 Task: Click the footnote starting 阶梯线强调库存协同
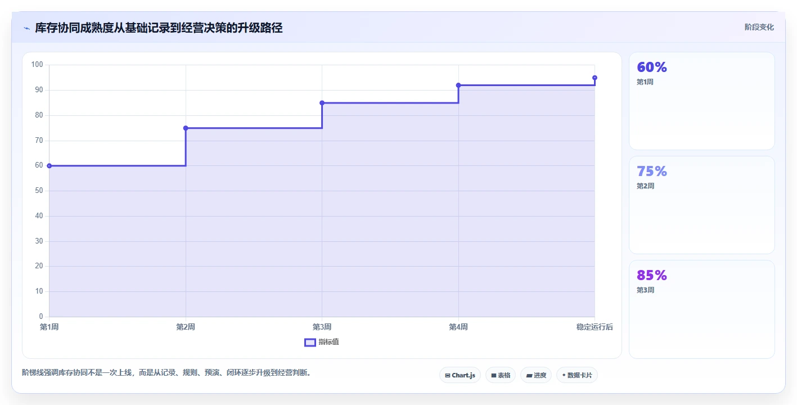coord(166,372)
